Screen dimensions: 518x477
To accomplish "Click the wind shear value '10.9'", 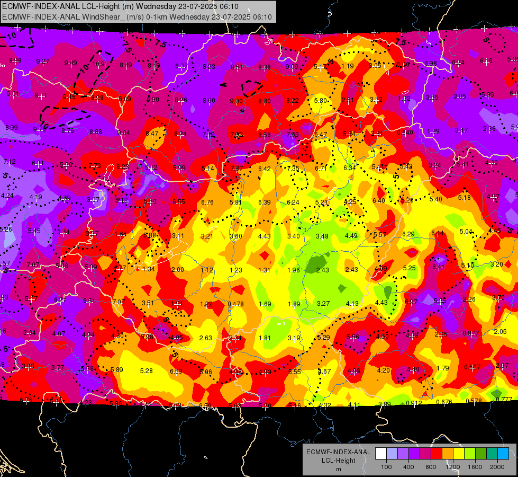I will click(98, 64).
